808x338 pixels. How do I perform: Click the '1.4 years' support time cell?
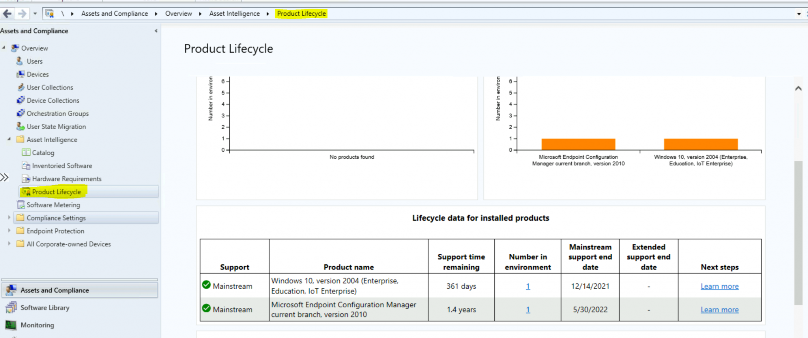461,310
